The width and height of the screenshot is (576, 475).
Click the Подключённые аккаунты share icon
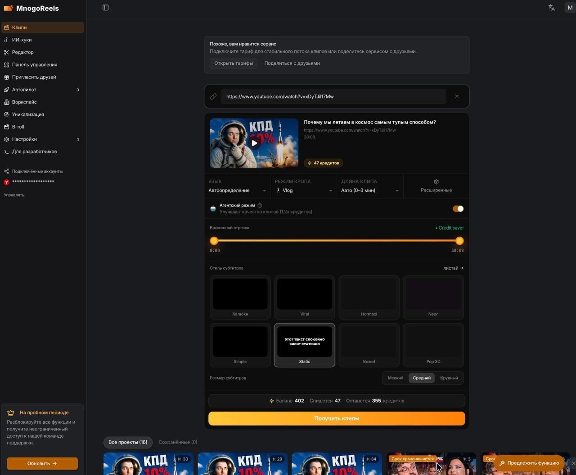click(6, 171)
